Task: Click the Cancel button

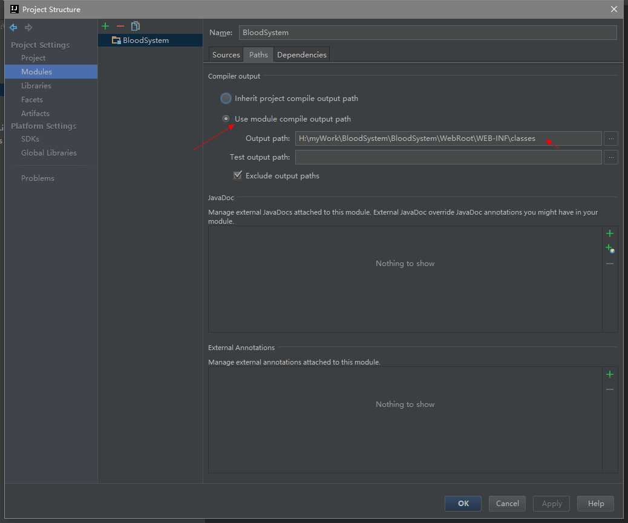Action: pyautogui.click(x=507, y=504)
